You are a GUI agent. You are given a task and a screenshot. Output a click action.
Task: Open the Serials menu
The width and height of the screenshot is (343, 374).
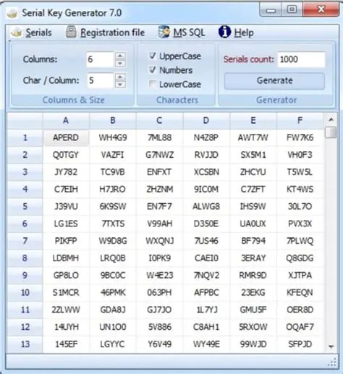coord(38,33)
